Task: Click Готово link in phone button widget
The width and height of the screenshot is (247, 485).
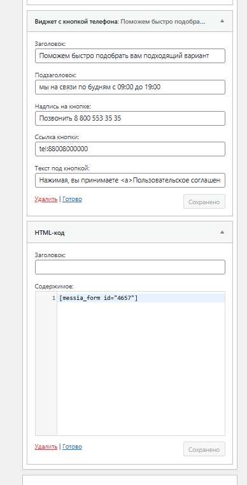Action: [72, 199]
